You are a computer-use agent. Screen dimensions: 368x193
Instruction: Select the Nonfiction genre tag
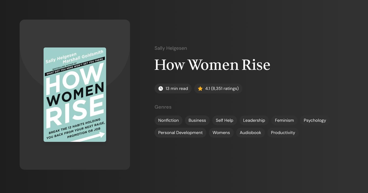point(168,120)
